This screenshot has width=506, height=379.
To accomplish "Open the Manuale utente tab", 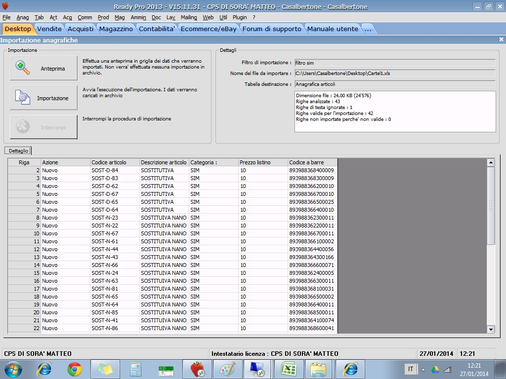I will 333,29.
